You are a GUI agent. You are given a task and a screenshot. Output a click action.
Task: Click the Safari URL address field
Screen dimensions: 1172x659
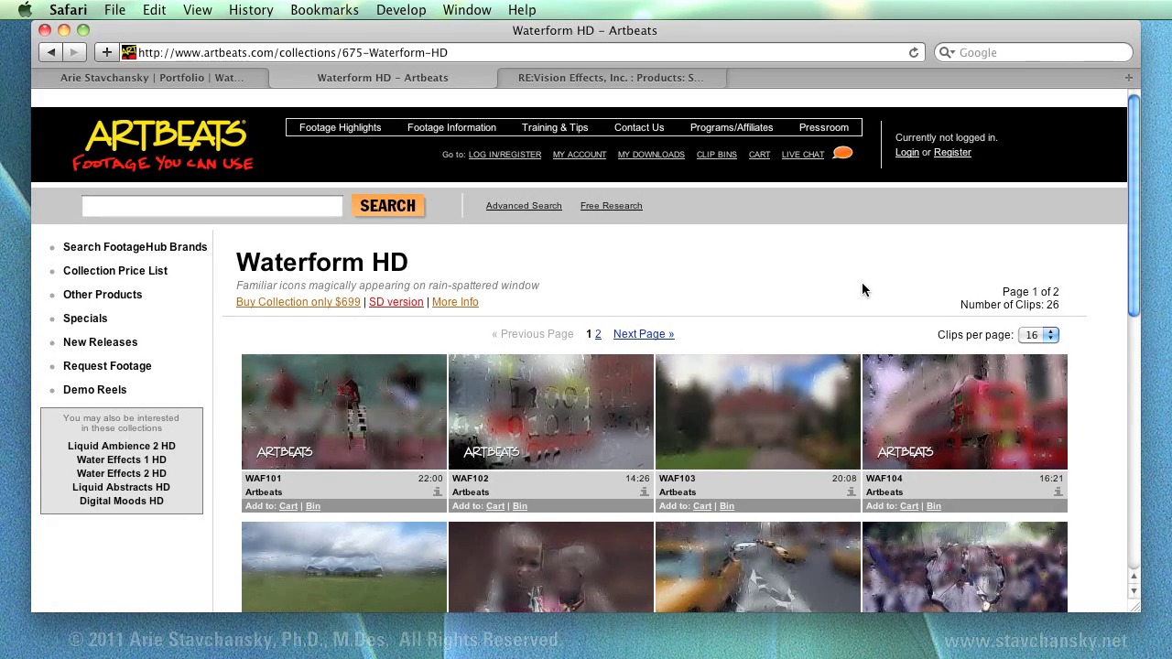click(x=520, y=53)
